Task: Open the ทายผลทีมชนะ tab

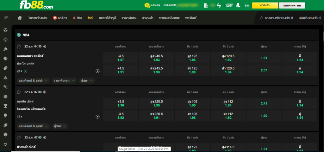Action: tap(169, 18)
